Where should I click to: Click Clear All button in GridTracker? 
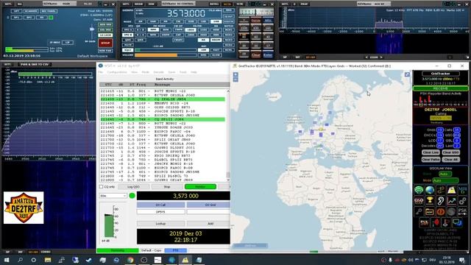click(450, 160)
